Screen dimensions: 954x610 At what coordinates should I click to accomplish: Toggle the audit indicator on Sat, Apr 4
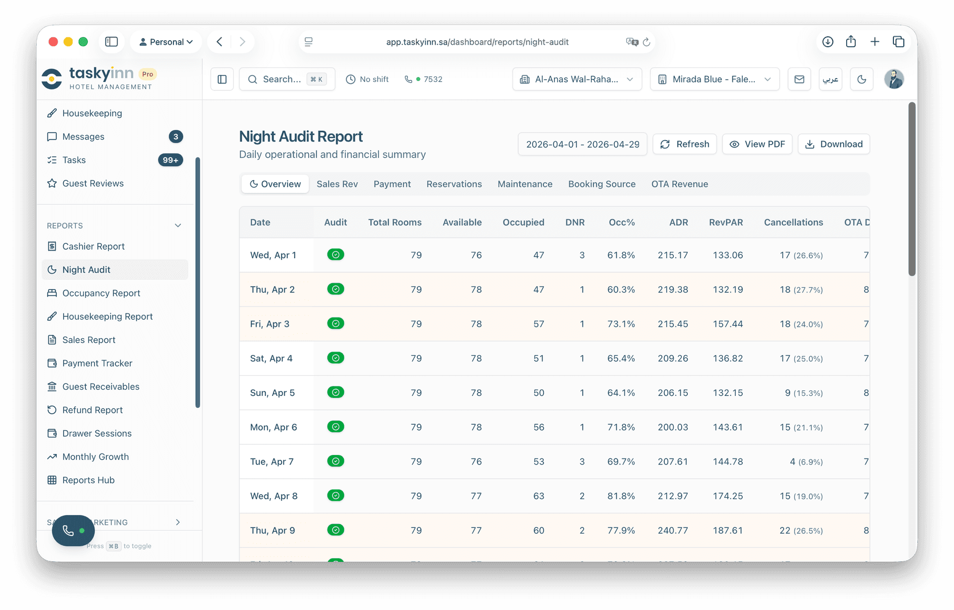(336, 358)
